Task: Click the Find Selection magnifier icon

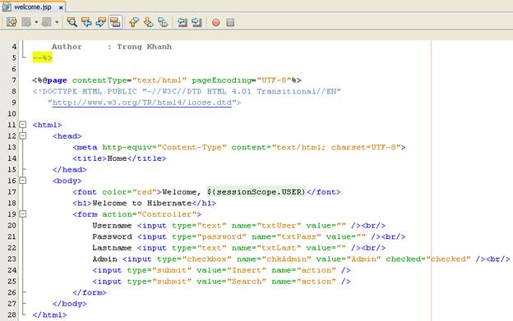Action: (x=72, y=22)
